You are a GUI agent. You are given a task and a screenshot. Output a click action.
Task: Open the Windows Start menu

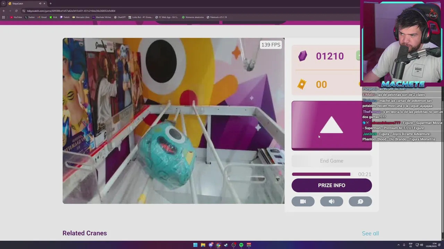point(195,245)
